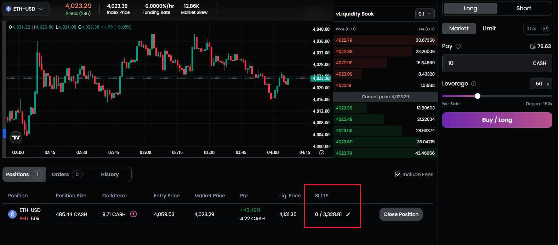Select Limit order type
559x245 pixels.
point(489,29)
